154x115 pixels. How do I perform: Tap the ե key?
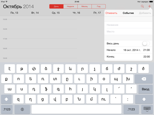click(x=31, y=79)
